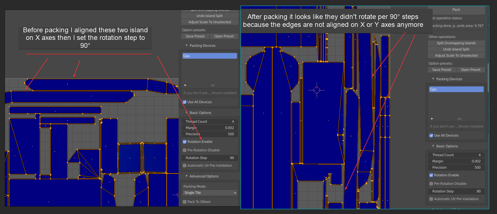The height and width of the screenshot is (214, 497).
Task: Click 'drivers installed' hint text in right panel
Action: (x=456, y=126)
